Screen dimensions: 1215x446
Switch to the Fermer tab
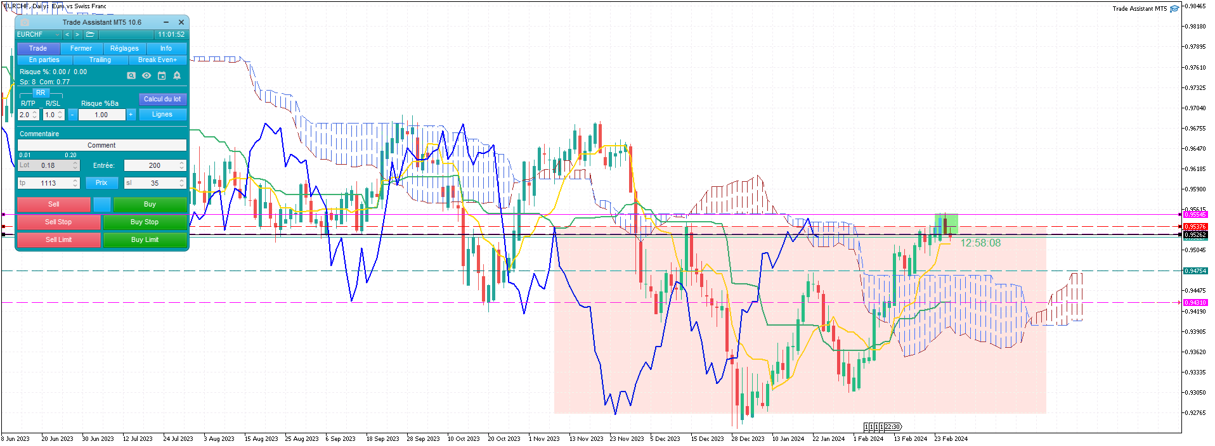point(81,48)
